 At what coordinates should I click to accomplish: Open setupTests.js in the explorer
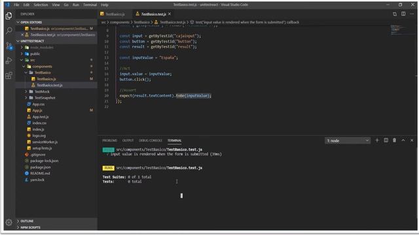pyautogui.click(x=56, y=148)
